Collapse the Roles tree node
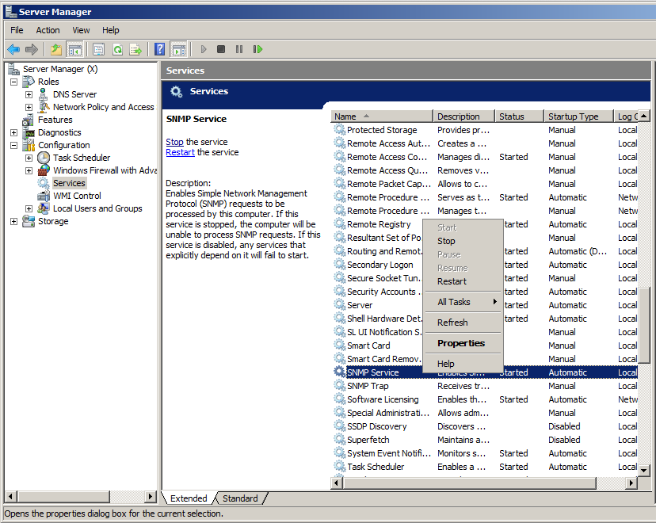 13,82
